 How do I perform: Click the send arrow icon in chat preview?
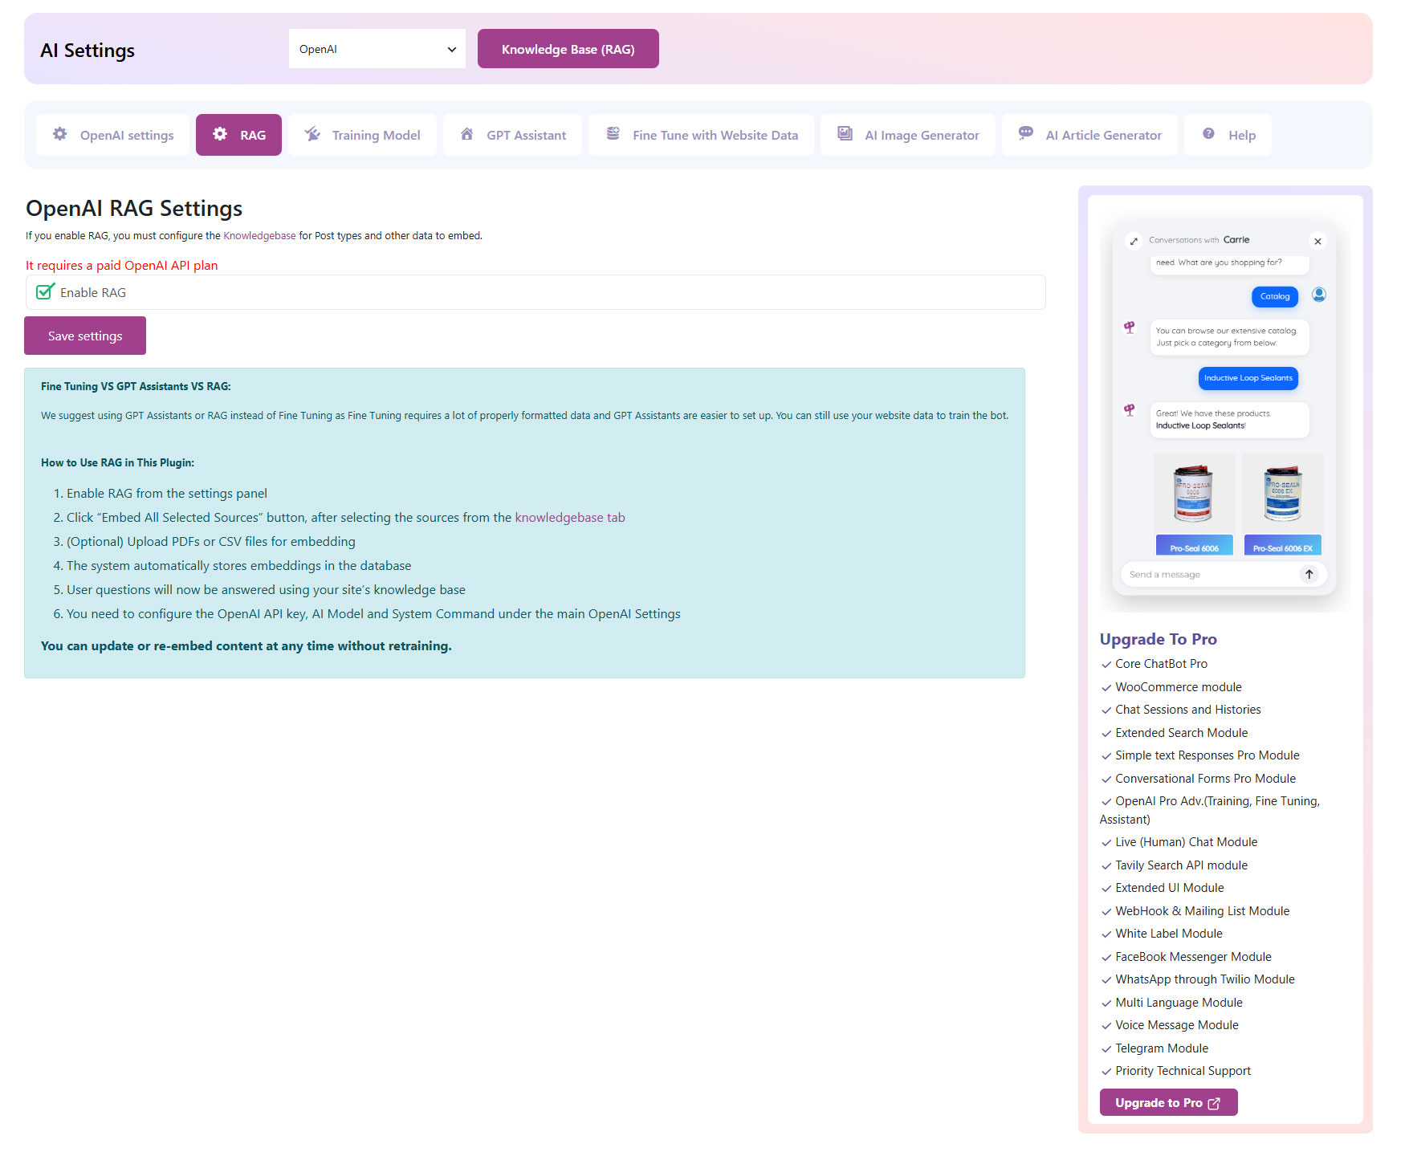click(x=1309, y=574)
